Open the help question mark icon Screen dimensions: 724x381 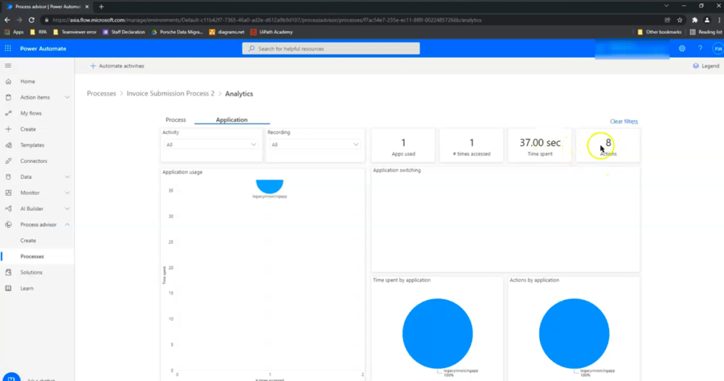point(700,48)
